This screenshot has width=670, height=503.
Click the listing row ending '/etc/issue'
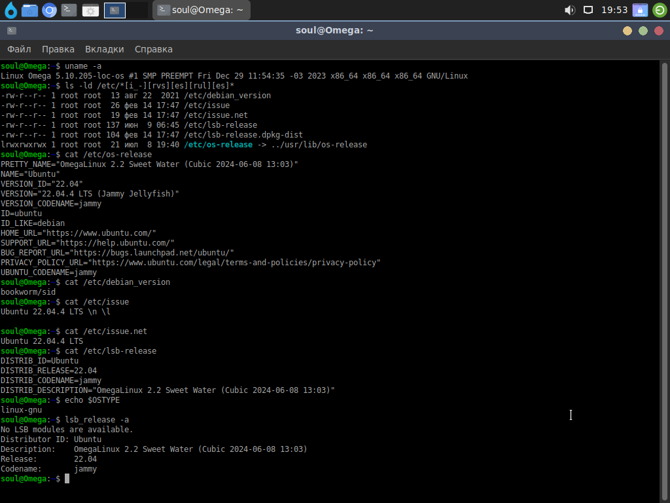click(x=115, y=105)
